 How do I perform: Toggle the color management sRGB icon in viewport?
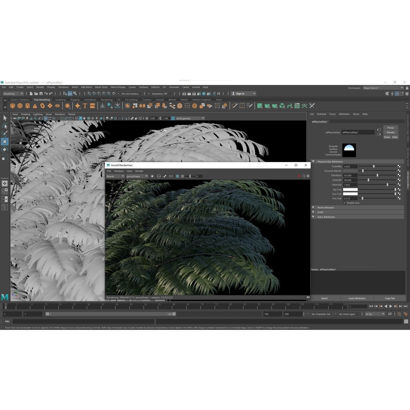point(173,118)
